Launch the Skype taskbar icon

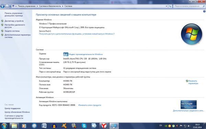pyautogui.click(x=84, y=126)
